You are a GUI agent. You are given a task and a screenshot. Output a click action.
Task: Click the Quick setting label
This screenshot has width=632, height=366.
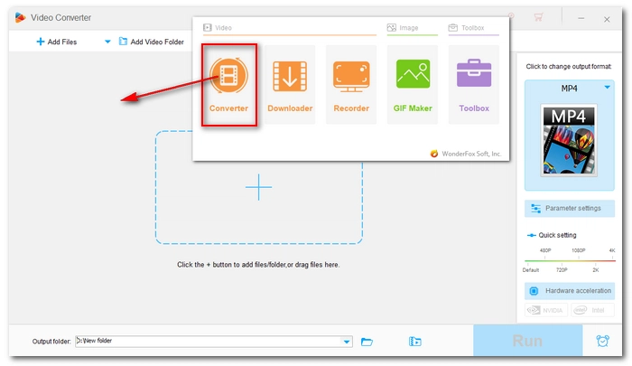[557, 235]
